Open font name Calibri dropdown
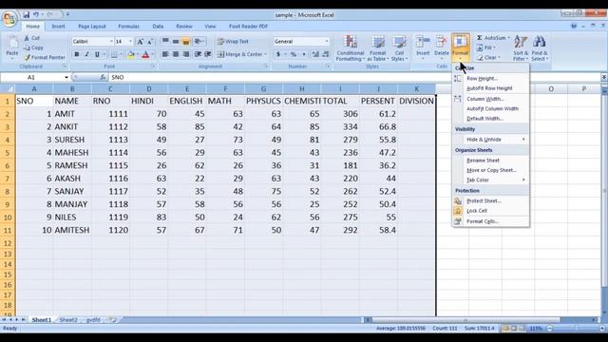 (111, 42)
